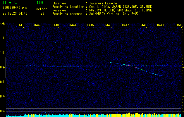Click the Receiving Location label

tap(68, 7)
